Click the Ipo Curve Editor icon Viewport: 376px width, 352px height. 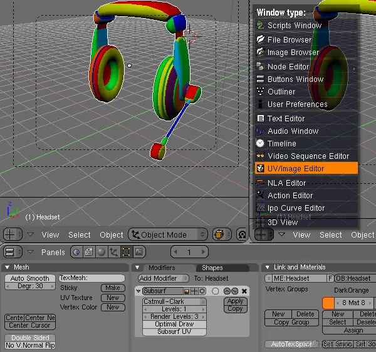tap(261, 208)
